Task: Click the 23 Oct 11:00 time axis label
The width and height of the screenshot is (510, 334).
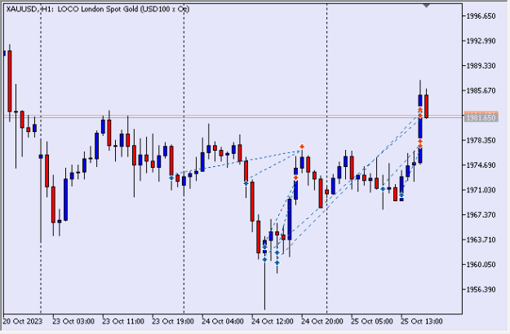Action: (x=123, y=322)
